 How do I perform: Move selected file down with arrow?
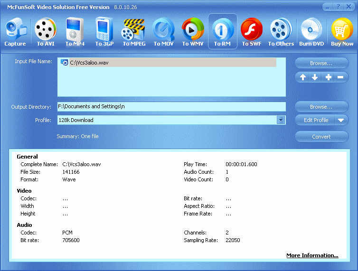pos(315,77)
